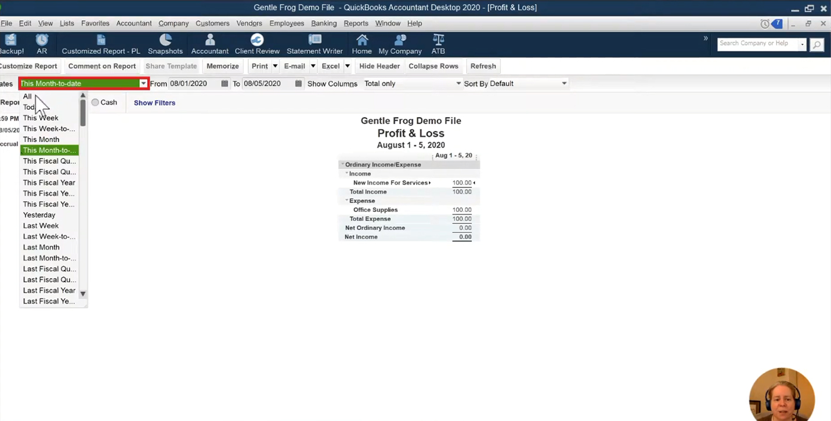Select the Cash report basis radio button
The image size is (831, 421).
[x=95, y=103]
